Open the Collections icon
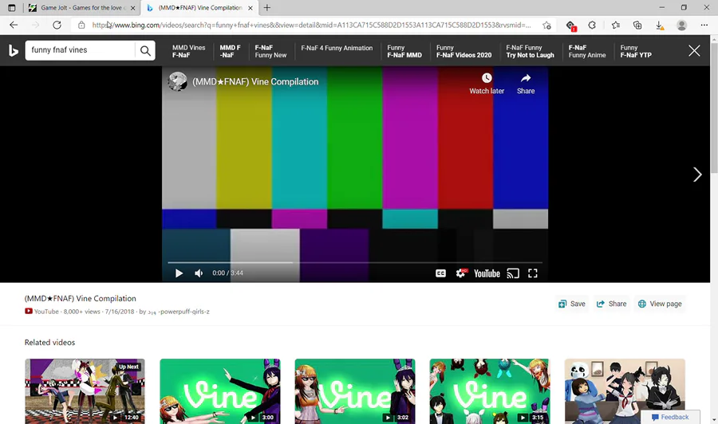Image resolution: width=718 pixels, height=424 pixels. pyautogui.click(x=637, y=26)
